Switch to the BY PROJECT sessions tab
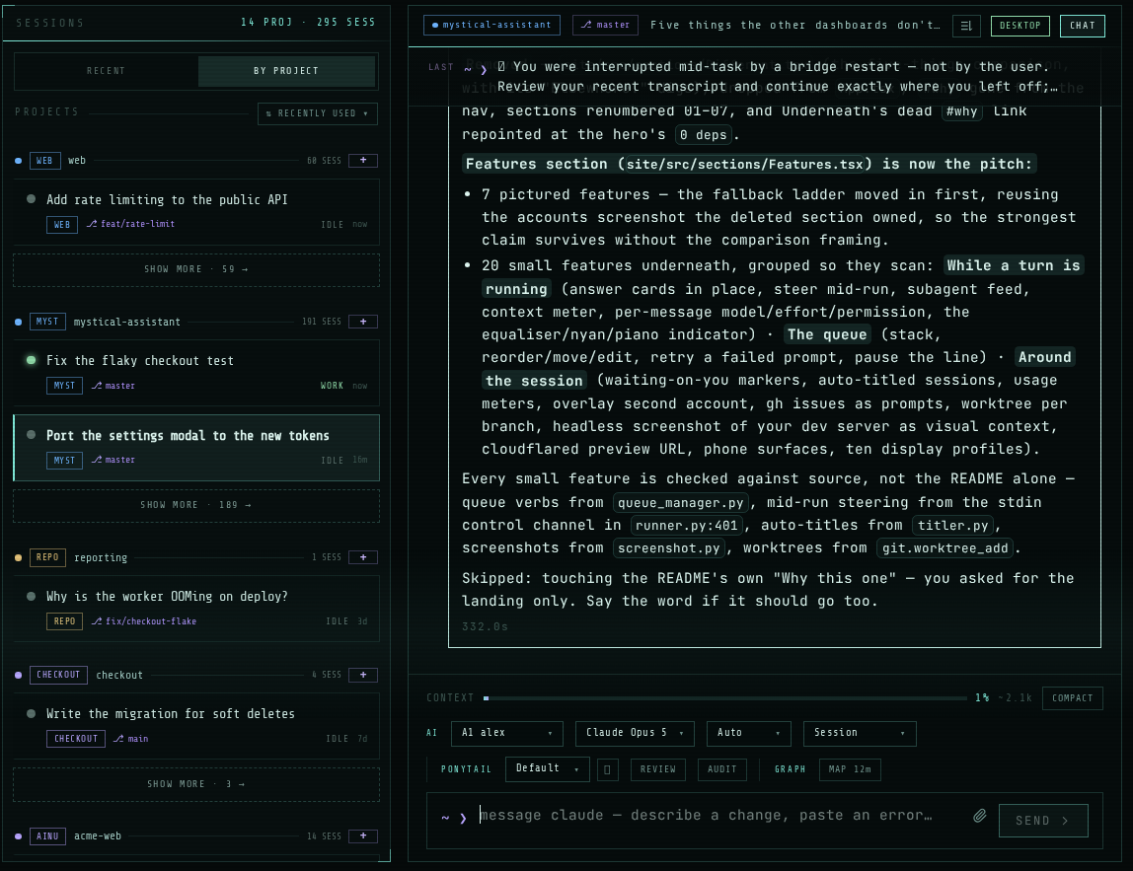This screenshot has height=871, width=1133. [x=286, y=71]
